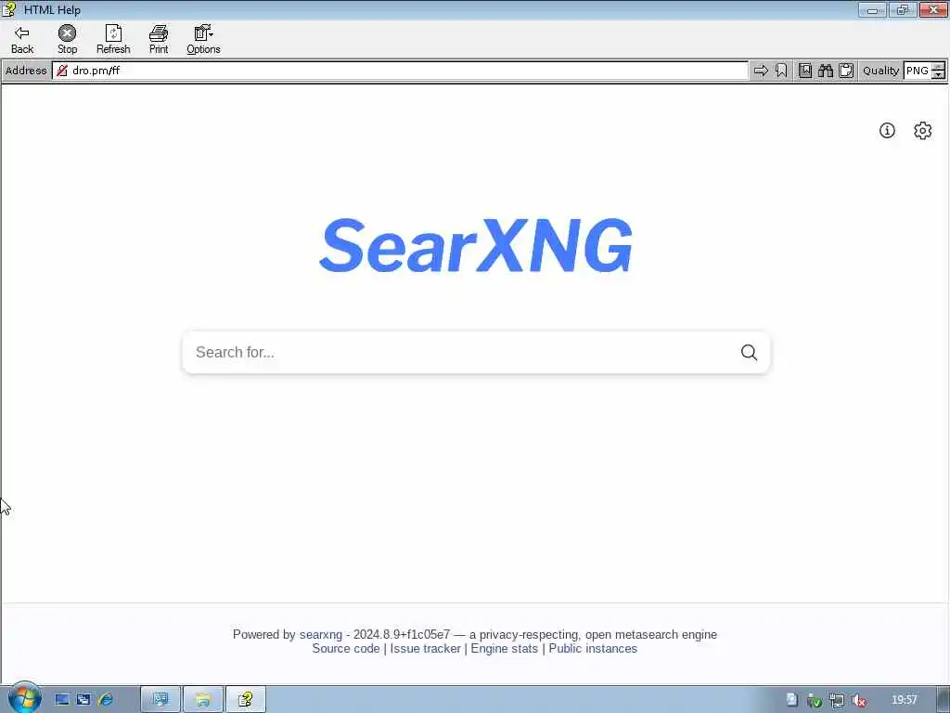950x713 pixels.
Task: Go back using the Back toolbar button
Action: point(22,40)
